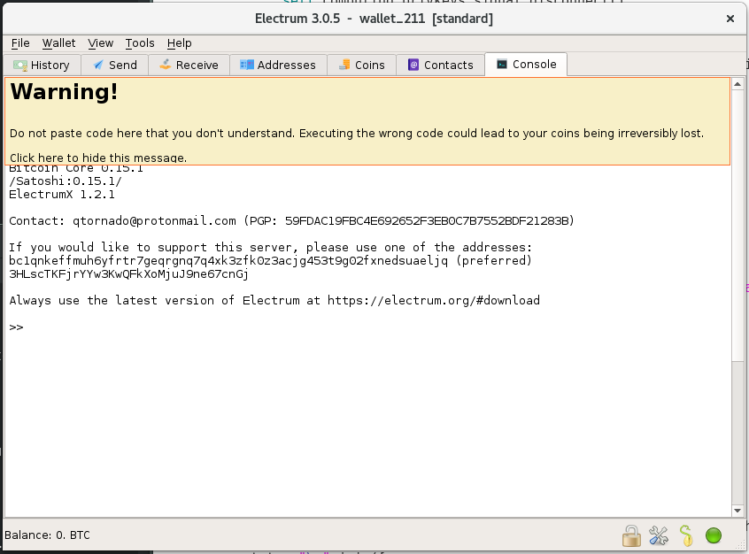
Task: Click the Balance: 0. BTC status text
Action: [x=47, y=535]
